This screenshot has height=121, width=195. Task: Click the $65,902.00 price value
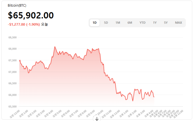[x=31, y=15]
